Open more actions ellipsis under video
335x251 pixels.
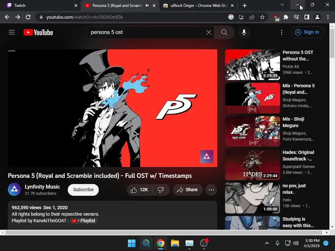point(211,190)
